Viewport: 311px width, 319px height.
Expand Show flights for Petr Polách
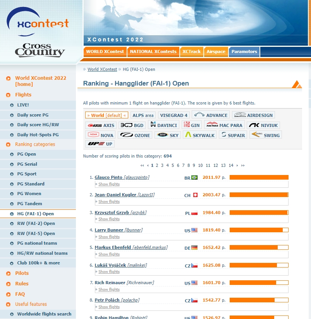tap(109, 307)
